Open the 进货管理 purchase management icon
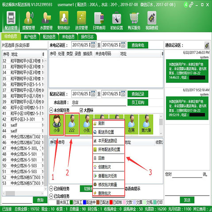The width and height of the screenshot is (212, 212). pos(81,20)
